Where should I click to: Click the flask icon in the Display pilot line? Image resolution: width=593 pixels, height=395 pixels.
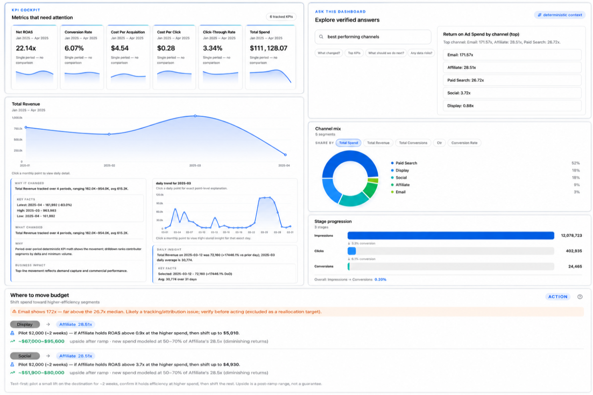coord(12,333)
